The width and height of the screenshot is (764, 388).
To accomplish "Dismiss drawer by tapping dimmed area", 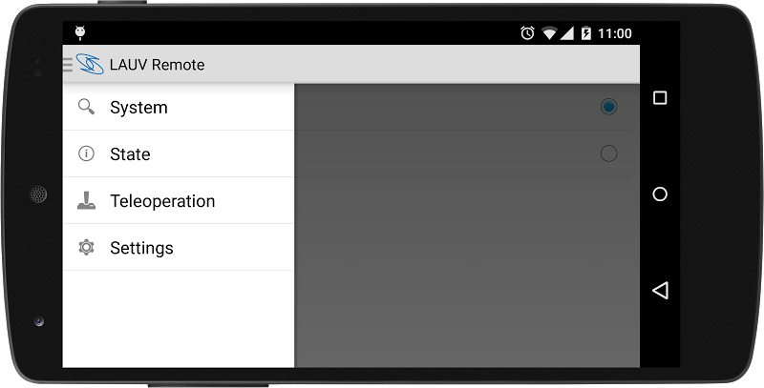I will pyautogui.click(x=467, y=273).
